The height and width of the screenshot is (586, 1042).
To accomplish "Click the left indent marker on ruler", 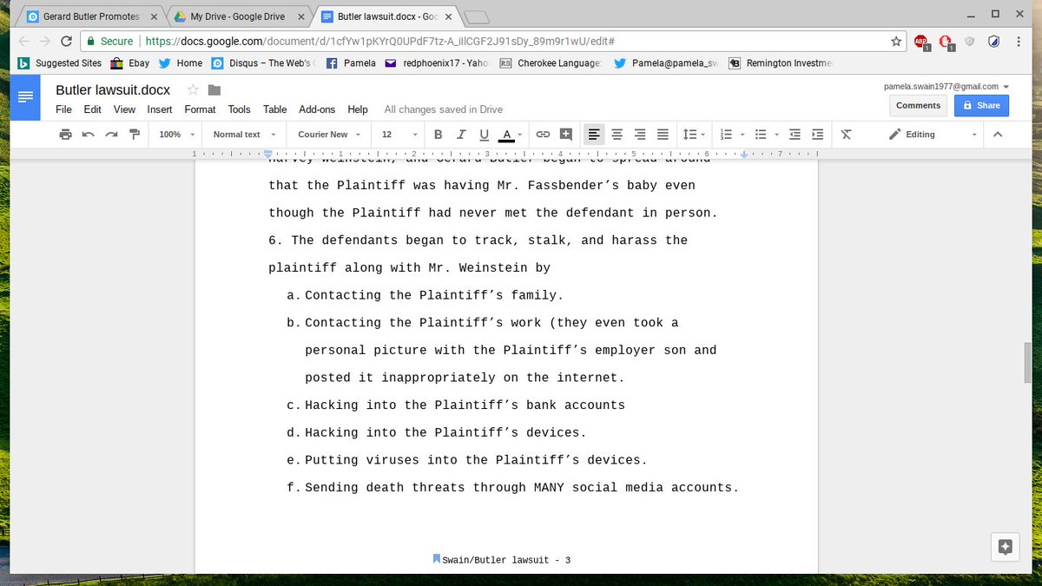I will click(268, 155).
